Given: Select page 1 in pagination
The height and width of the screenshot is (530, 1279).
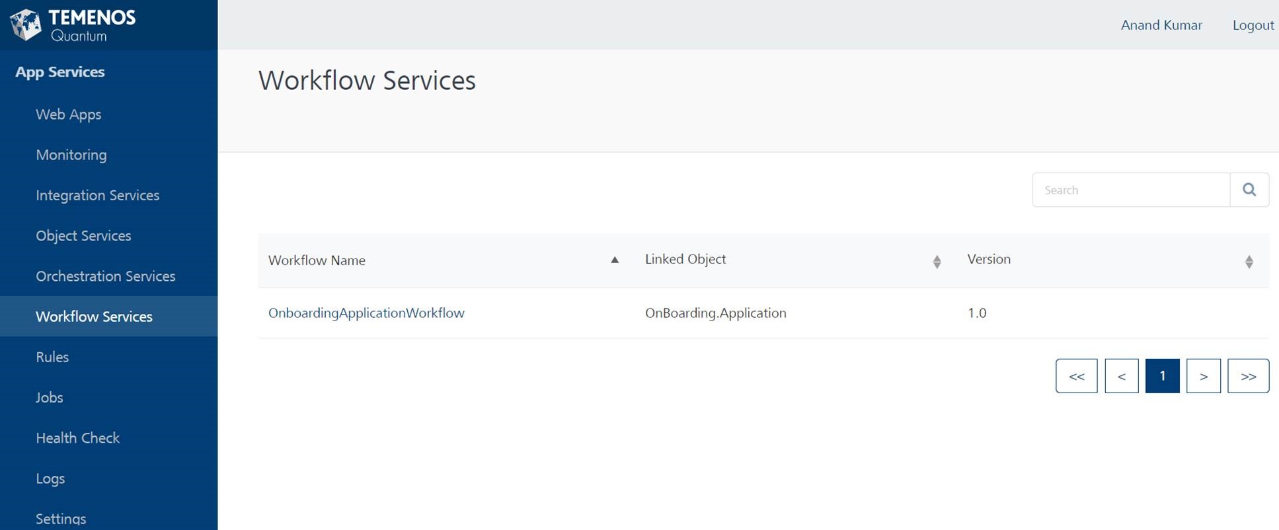Looking at the screenshot, I should coord(1162,376).
